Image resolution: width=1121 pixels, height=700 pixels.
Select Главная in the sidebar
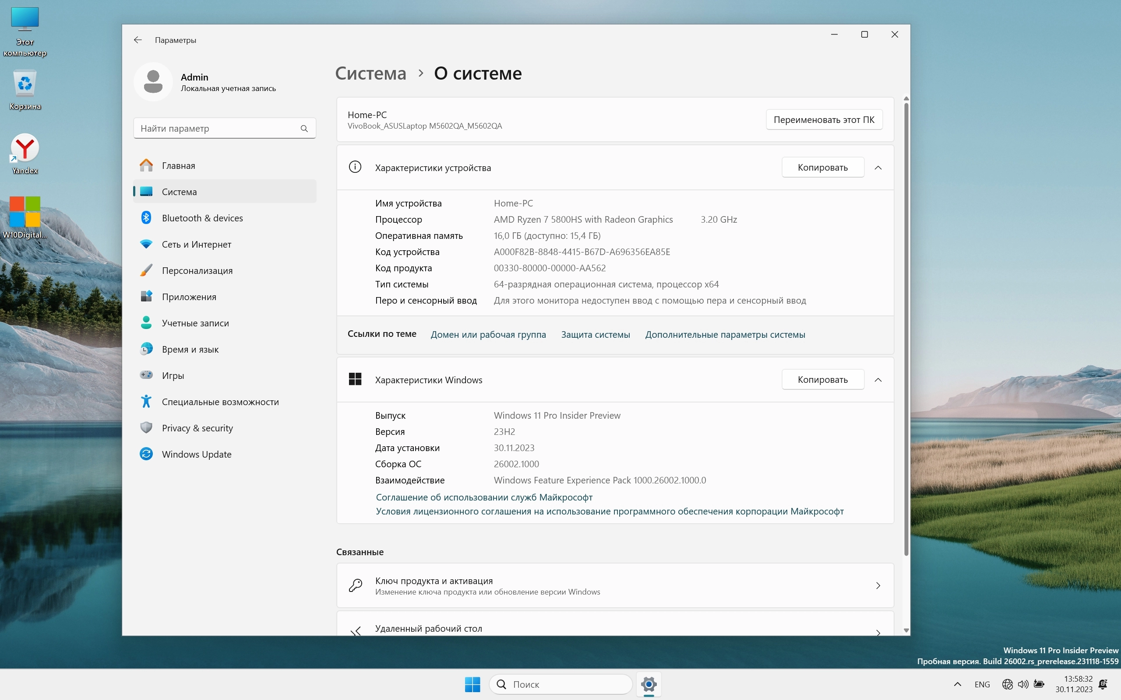point(178,166)
